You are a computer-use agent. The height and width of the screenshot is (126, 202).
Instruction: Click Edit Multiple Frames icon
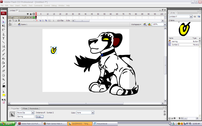[46, 20]
